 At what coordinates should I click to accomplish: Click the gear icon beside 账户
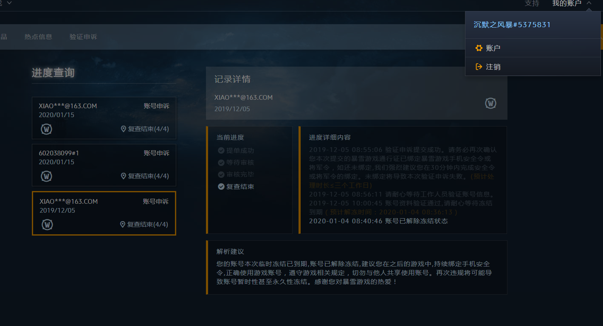click(479, 48)
